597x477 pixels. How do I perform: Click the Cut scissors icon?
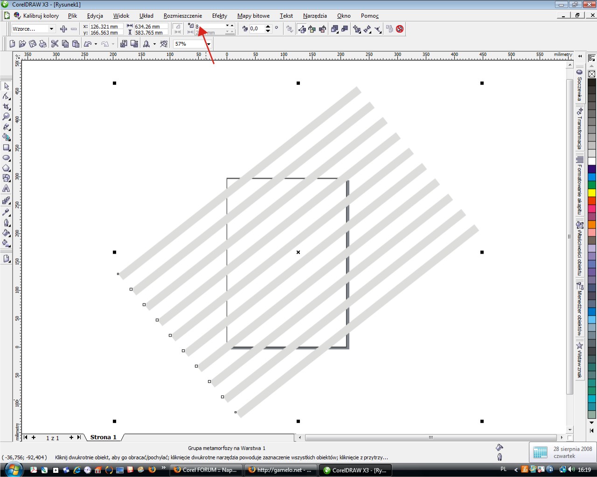(x=55, y=44)
